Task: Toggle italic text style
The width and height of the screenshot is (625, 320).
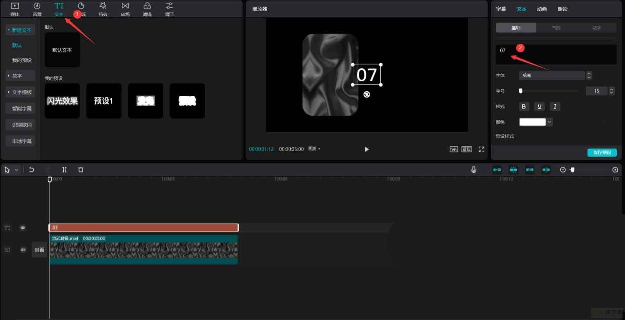Action: tap(555, 106)
